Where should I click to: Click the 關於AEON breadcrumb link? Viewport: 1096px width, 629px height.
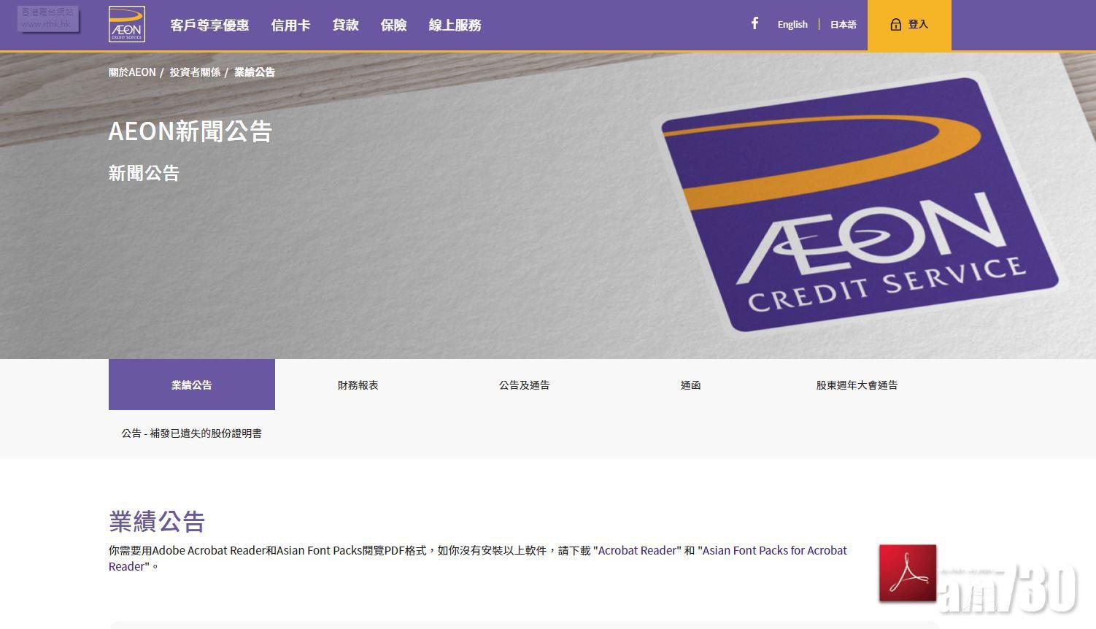(131, 72)
